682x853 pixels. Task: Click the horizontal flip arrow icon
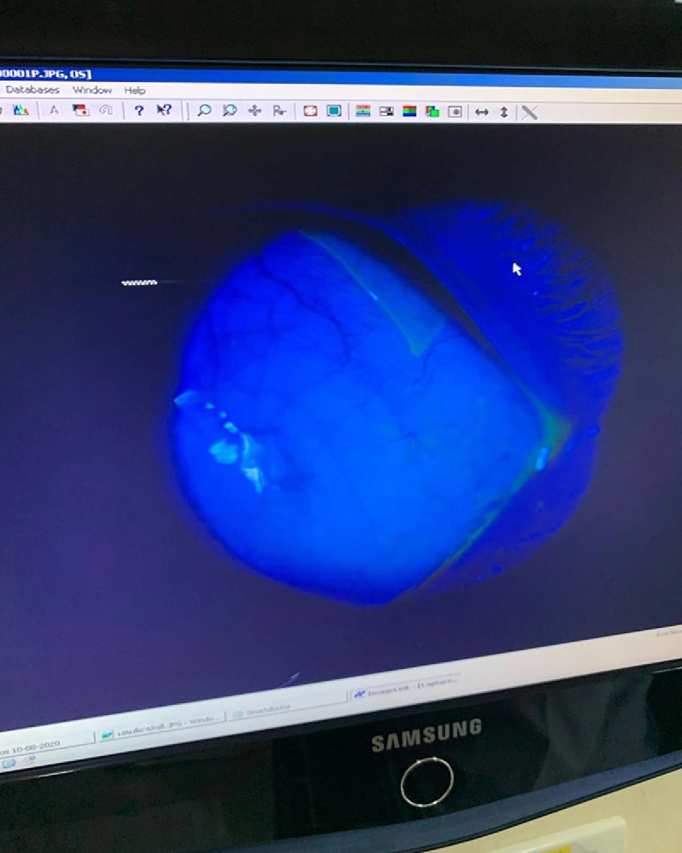point(481,112)
